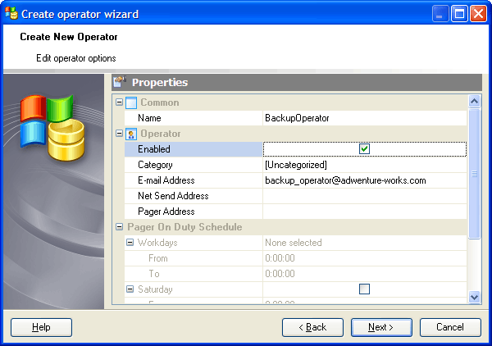Cancel the wizard

point(450,327)
